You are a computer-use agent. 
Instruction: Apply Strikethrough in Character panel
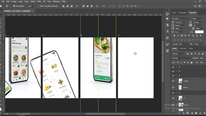201,36
